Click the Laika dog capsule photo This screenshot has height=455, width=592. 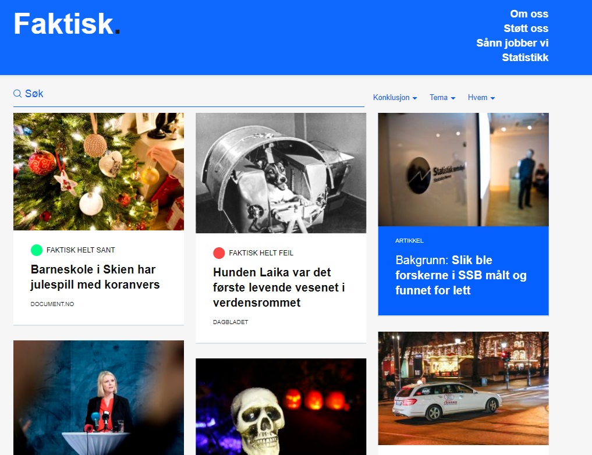tap(281, 173)
